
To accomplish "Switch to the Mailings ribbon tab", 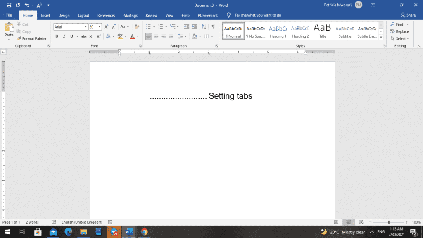I will click(x=130, y=15).
